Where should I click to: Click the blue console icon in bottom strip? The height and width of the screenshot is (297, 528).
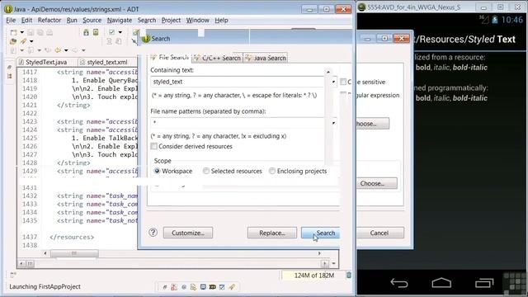pos(203,287)
